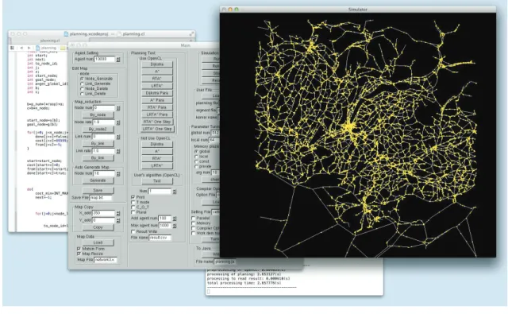Click the LRTA* One Step button
Screen dimensions: 508x314
(x=157, y=129)
